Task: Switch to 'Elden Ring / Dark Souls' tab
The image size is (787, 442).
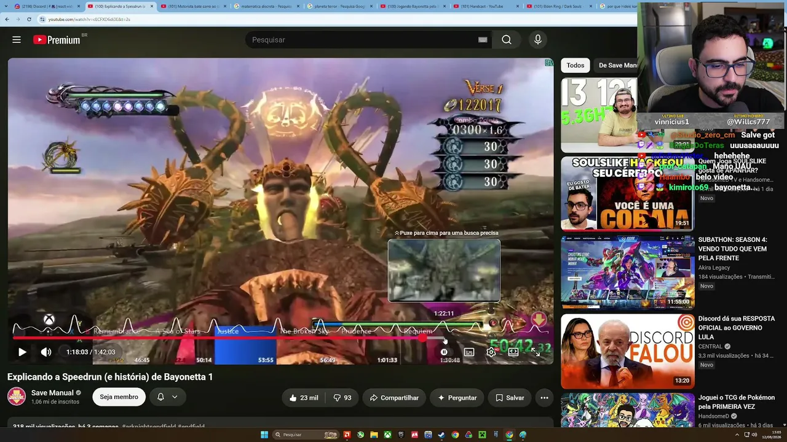Action: [558, 6]
